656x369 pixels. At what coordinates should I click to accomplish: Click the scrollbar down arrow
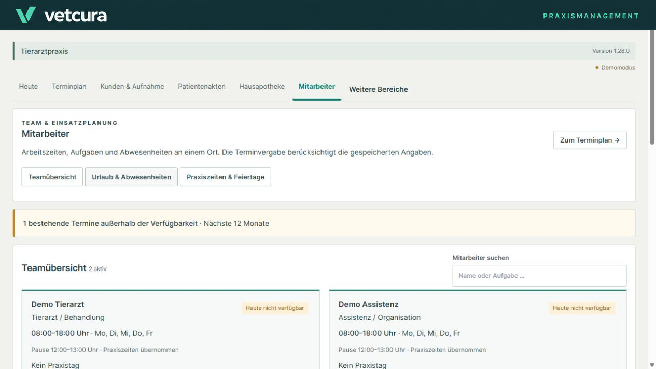click(x=652, y=365)
